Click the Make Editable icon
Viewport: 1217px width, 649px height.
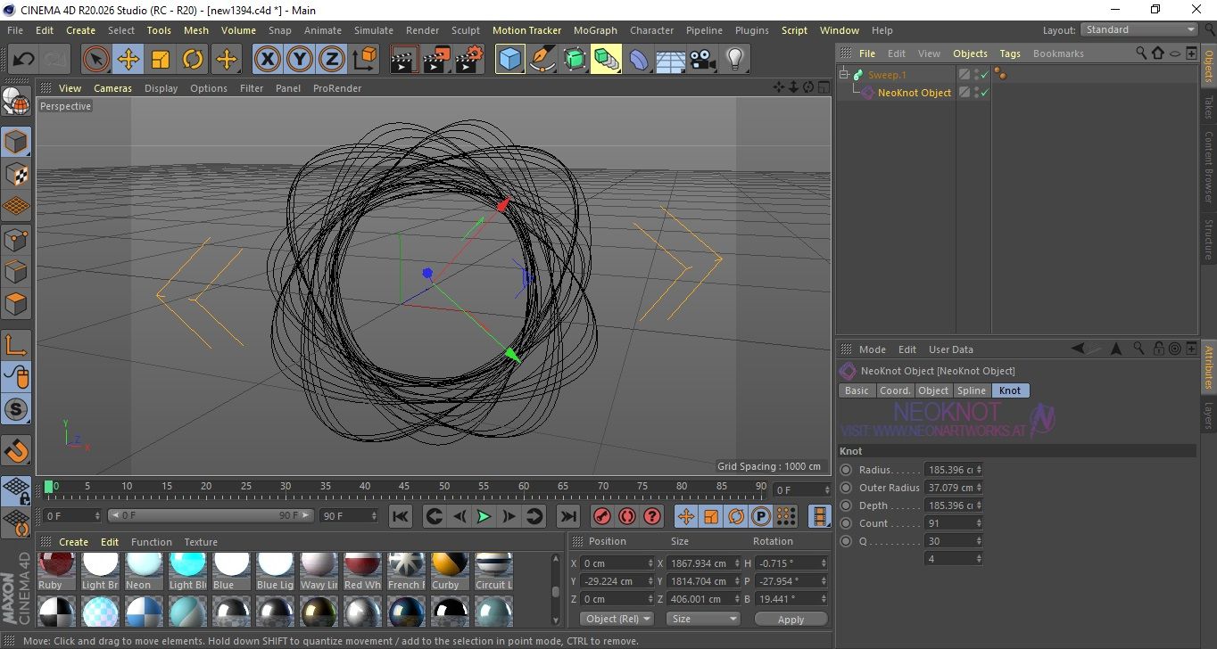(x=17, y=103)
